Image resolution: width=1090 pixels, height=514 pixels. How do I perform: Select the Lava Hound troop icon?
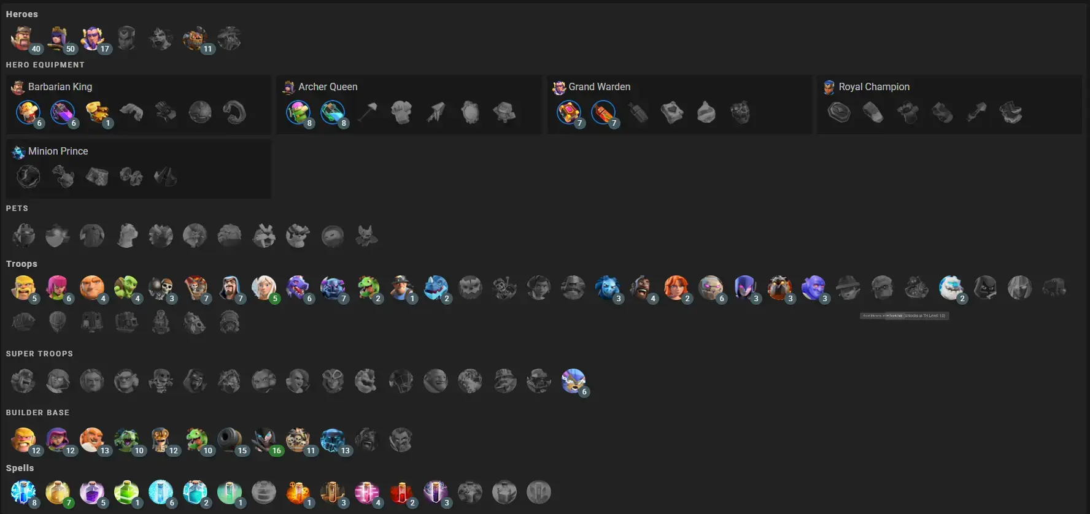pyautogui.click(x=779, y=288)
